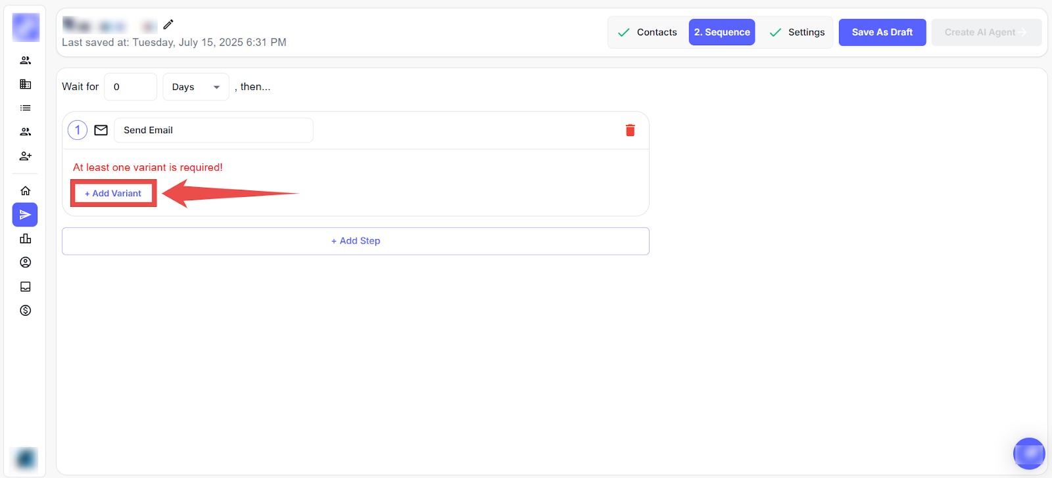
Task: Open the list icon in sidebar
Action: tap(26, 108)
